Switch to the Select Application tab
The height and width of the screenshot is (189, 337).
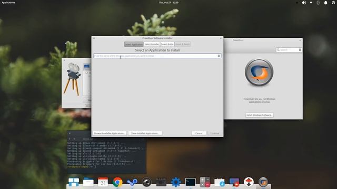click(134, 44)
